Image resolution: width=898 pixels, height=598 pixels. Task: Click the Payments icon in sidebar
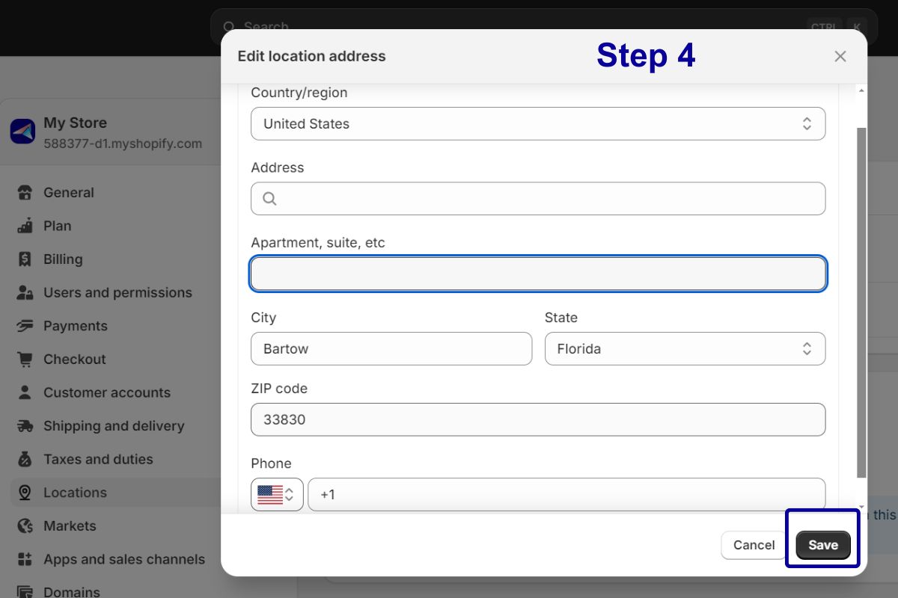pos(25,326)
